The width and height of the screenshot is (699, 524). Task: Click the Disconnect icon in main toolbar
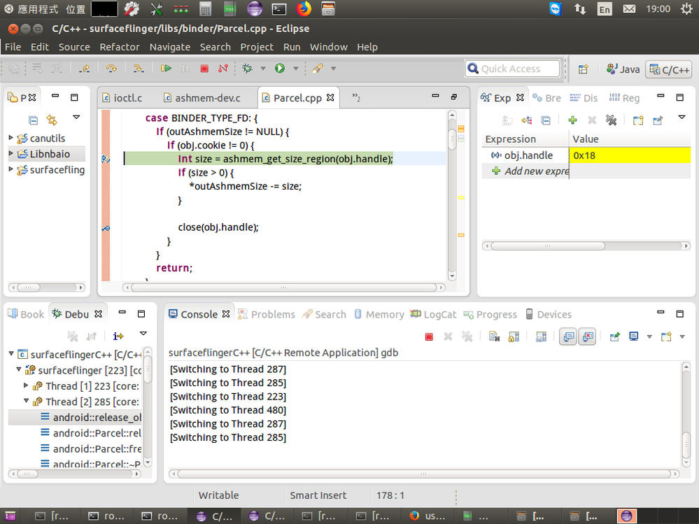point(223,68)
